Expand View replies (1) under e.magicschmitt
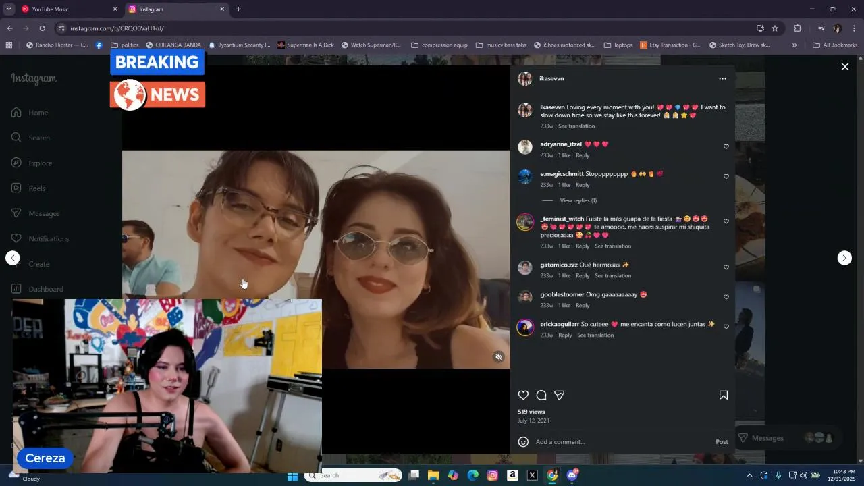The width and height of the screenshot is (864, 486). 578,200
